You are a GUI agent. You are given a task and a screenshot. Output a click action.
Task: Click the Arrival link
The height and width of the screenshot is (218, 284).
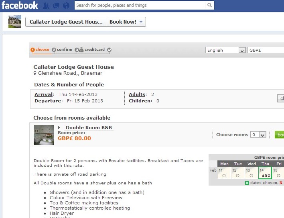coord(43,94)
